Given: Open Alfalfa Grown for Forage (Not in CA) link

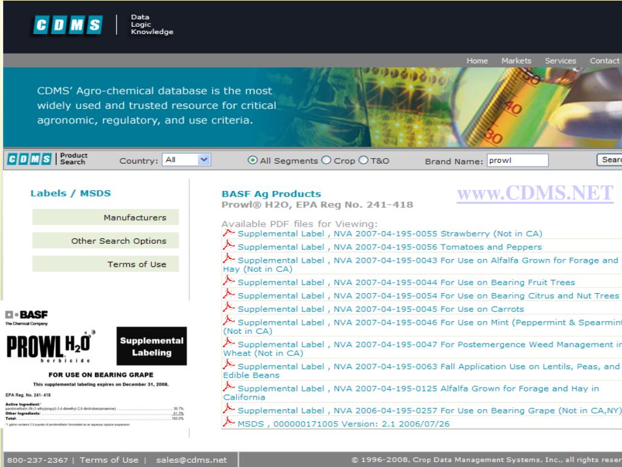Looking at the screenshot, I should pyautogui.click(x=420, y=265).
